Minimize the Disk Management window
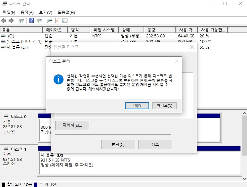This screenshot has width=247, height=187. [x=210, y=4]
